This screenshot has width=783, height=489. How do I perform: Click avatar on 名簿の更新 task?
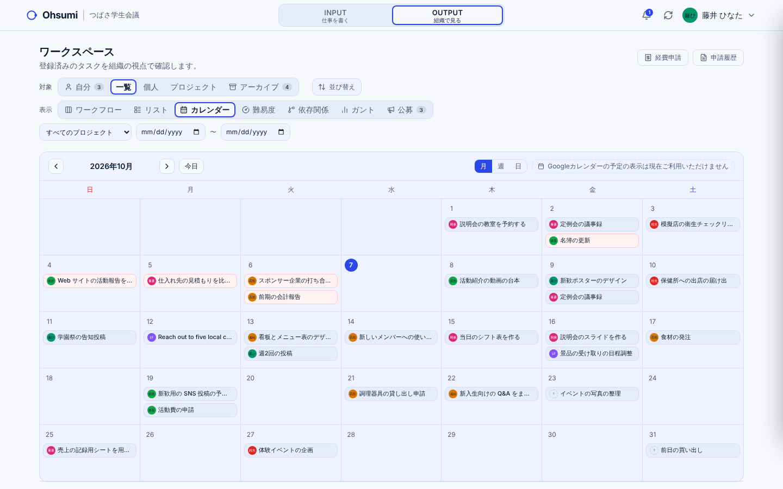[554, 241]
